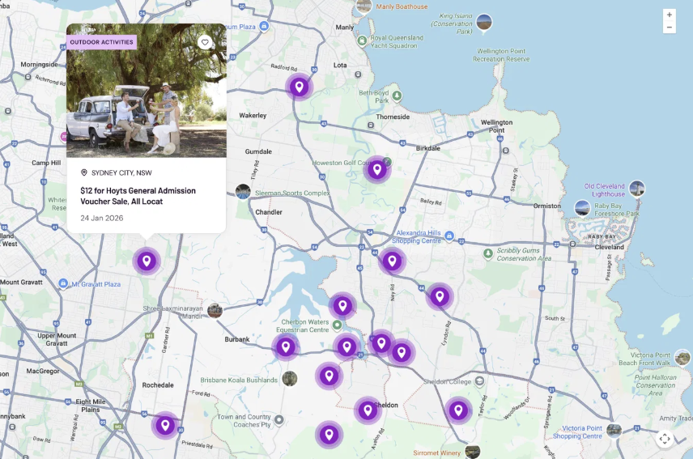
Task: Select the purple pin above Cherbon Waters
Action: [x=342, y=306]
